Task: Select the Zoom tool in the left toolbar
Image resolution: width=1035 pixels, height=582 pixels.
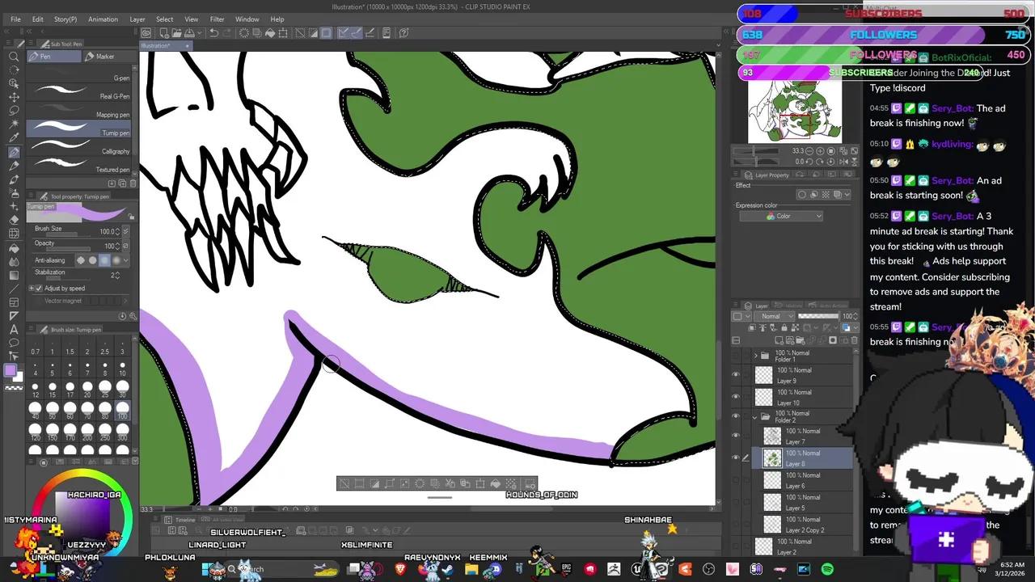Action: [14, 57]
